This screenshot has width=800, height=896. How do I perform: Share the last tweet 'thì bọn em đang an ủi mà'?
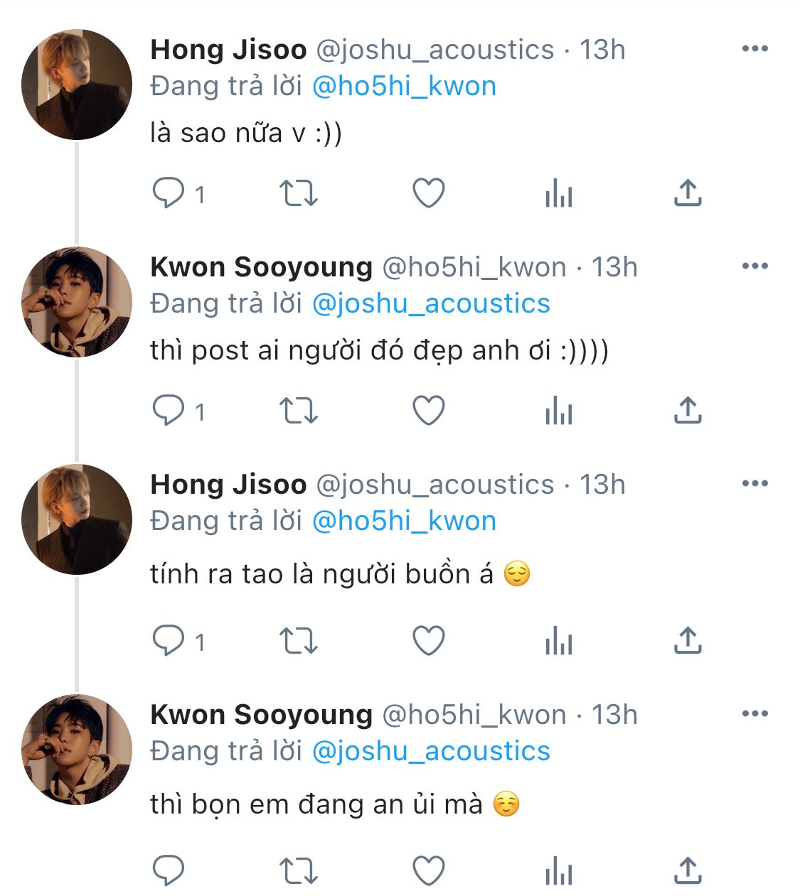(x=688, y=872)
